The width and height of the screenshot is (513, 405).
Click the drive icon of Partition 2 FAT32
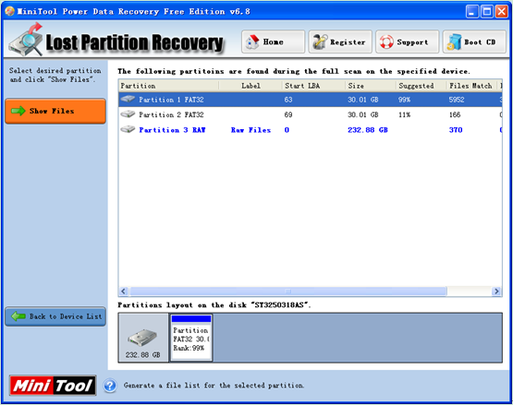click(x=128, y=114)
